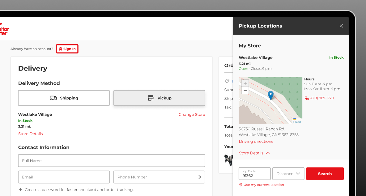Screen dimensions: 366x196
Task: Click the Guitar Center logo
Action: point(4,29)
